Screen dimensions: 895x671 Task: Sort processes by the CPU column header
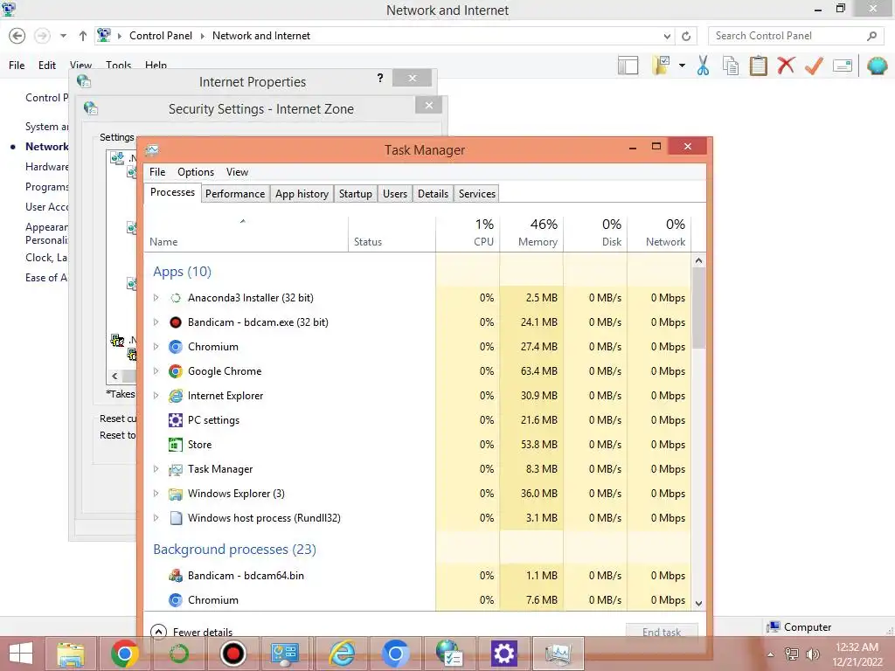pos(468,234)
